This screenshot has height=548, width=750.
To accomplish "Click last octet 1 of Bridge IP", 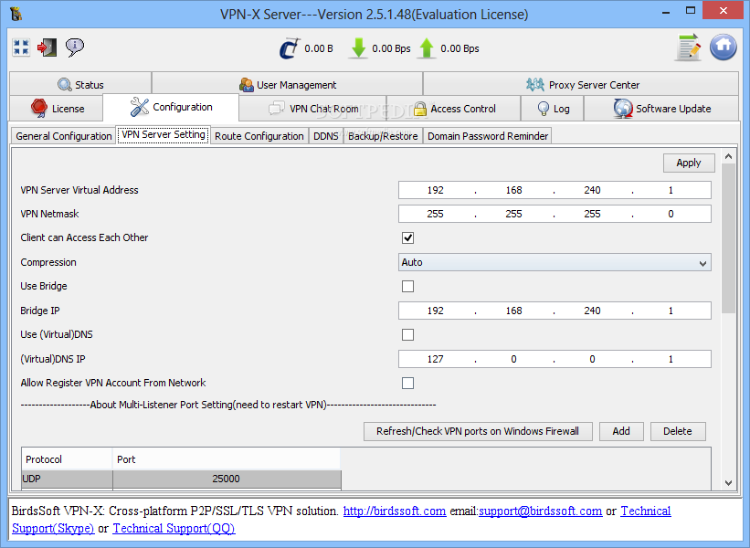I will click(x=671, y=311).
